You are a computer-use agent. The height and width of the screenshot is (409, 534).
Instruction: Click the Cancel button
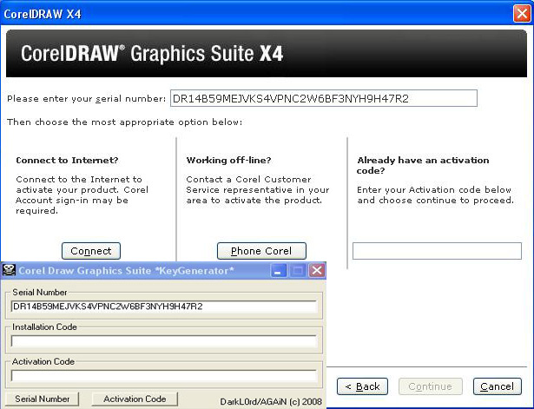(x=498, y=386)
